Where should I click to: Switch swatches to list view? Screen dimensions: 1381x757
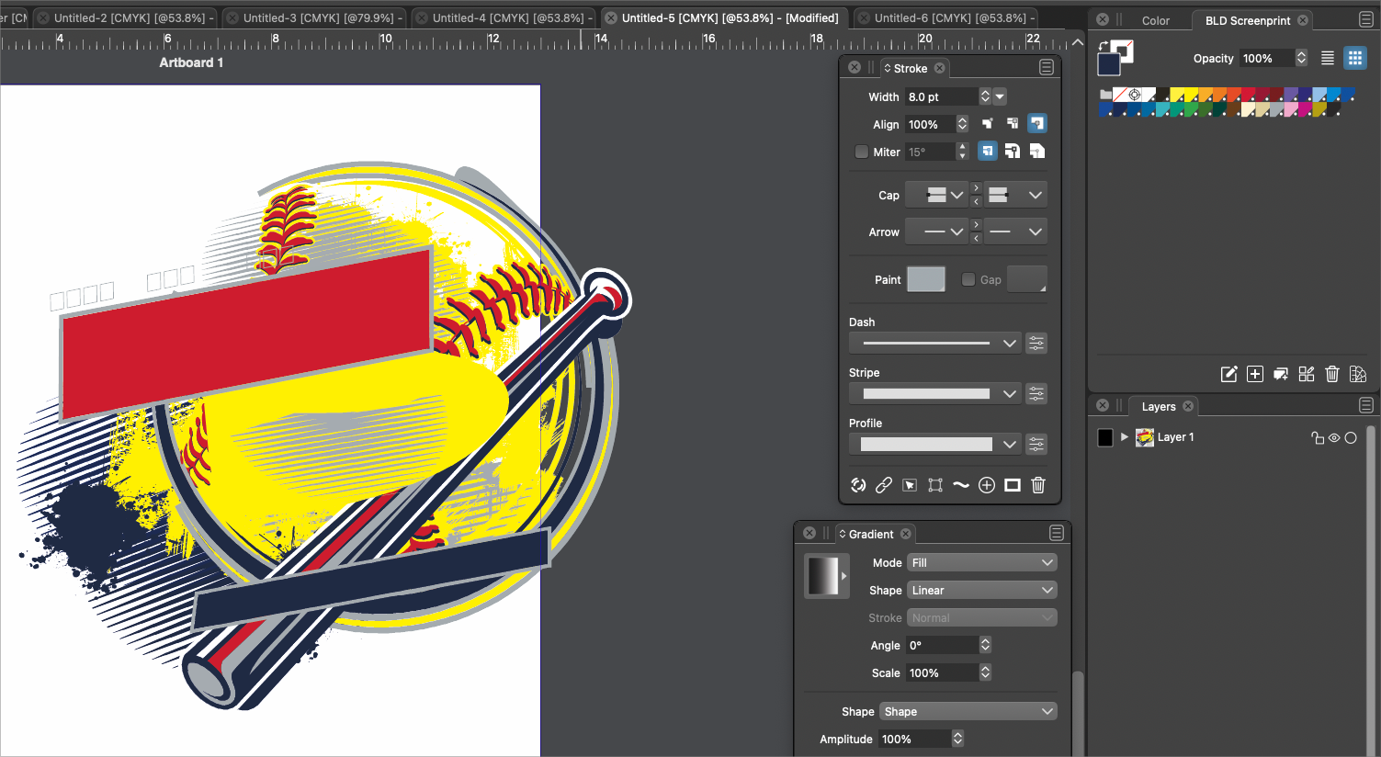(x=1327, y=58)
